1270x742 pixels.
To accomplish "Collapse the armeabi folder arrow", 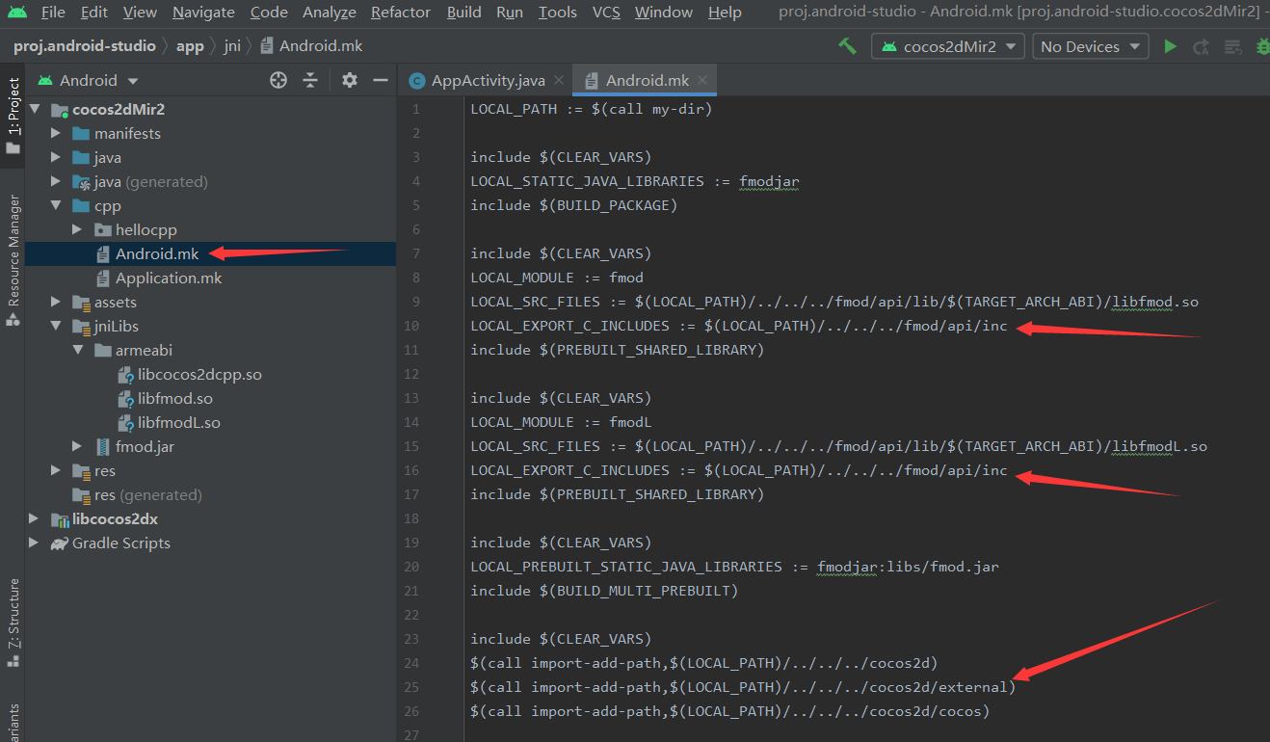I will pyautogui.click(x=78, y=351).
